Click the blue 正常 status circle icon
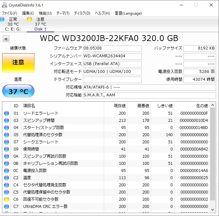Viewport: 219px width, 216px height. click(2, 19)
